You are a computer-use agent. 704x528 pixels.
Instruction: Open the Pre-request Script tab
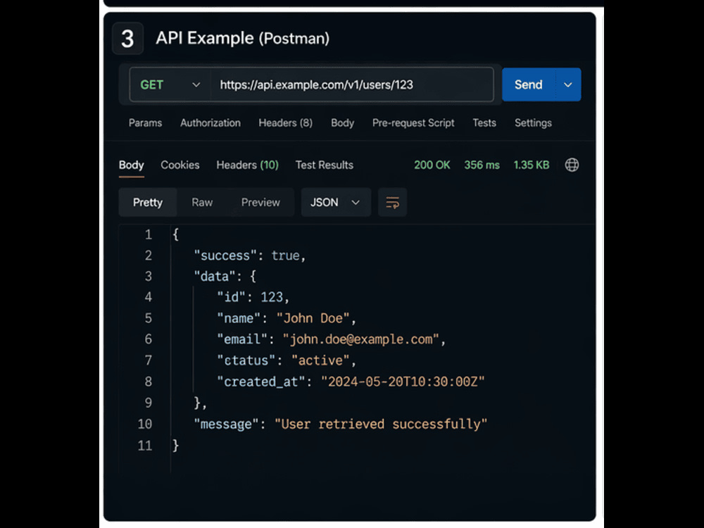(413, 123)
